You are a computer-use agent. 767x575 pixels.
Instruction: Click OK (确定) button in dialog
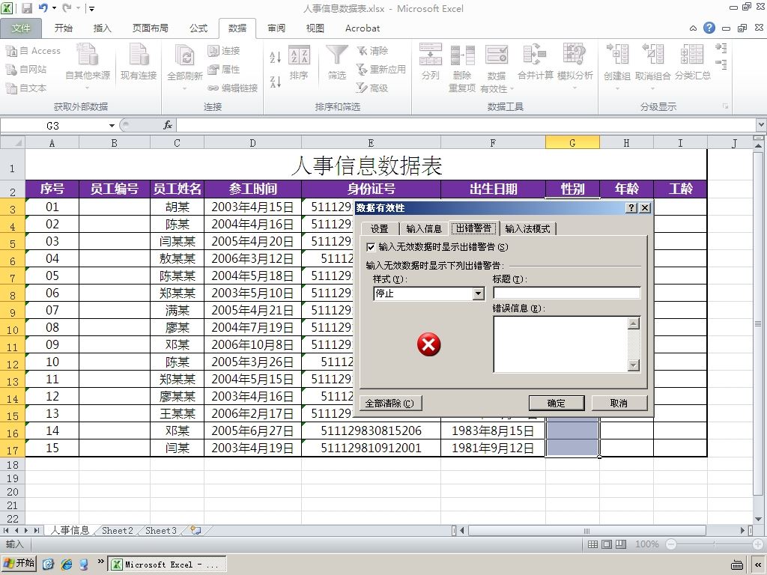click(x=557, y=404)
